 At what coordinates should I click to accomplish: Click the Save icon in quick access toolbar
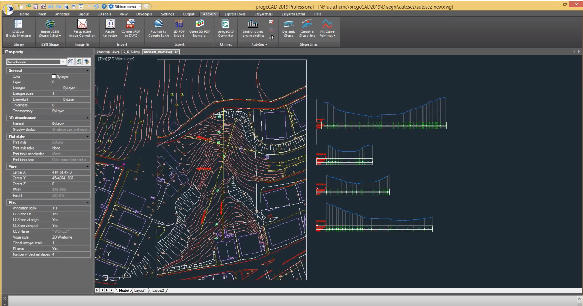pos(36,6)
